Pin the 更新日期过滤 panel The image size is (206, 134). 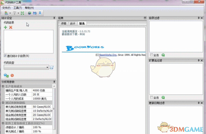pos(199,103)
